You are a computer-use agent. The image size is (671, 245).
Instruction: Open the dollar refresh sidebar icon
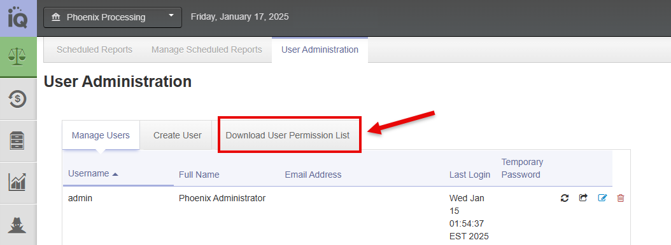(x=18, y=99)
